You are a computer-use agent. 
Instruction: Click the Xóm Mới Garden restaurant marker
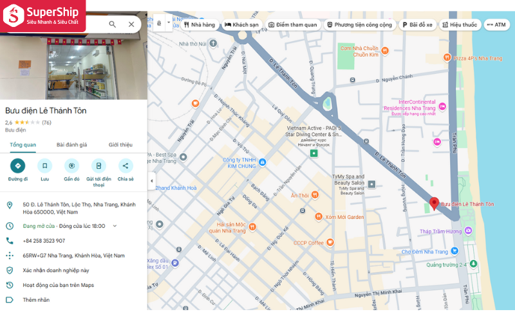(318, 216)
